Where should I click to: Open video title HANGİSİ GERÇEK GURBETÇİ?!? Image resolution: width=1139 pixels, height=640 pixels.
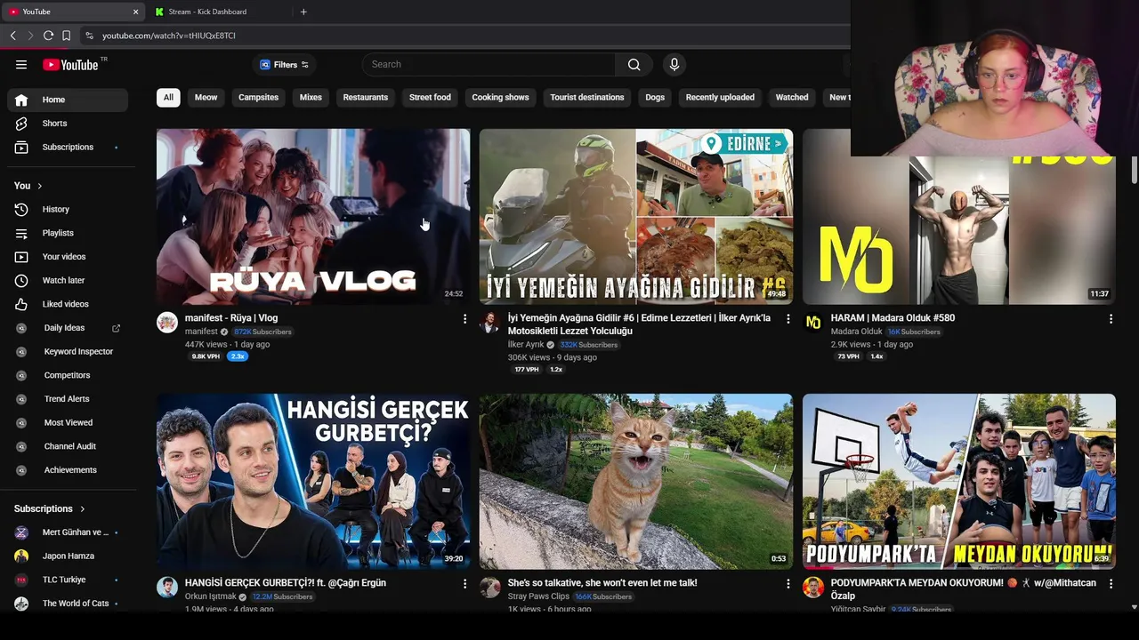(x=286, y=583)
